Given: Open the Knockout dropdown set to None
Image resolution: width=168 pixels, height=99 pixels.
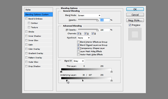Looking at the screenshot, I should click(x=84, y=38).
